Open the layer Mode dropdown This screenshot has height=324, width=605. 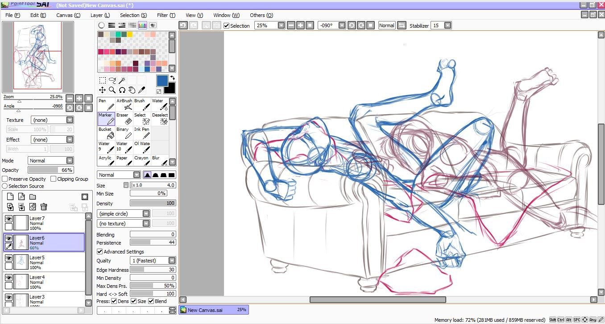click(x=51, y=161)
